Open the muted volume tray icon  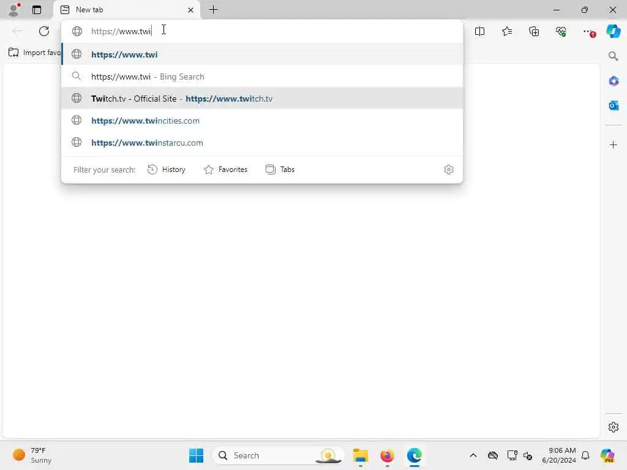click(528, 455)
